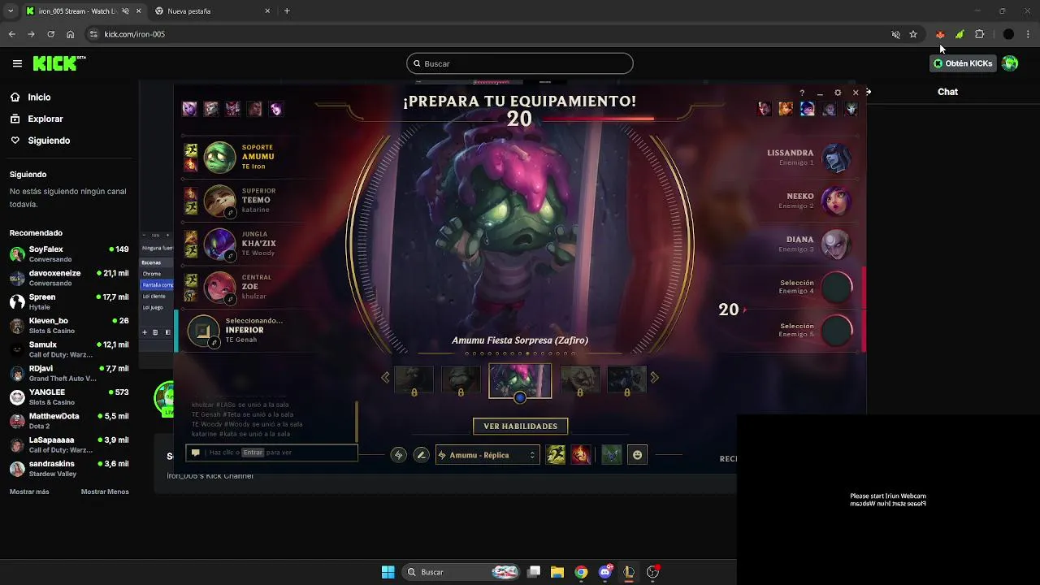Click the Kick search field Buscar
The width and height of the screenshot is (1040, 585).
520,63
